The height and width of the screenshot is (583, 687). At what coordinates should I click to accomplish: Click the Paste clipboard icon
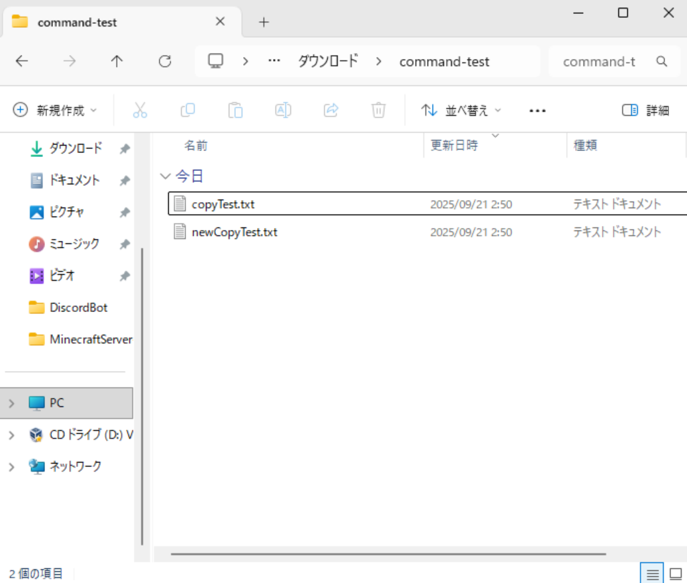click(x=235, y=111)
